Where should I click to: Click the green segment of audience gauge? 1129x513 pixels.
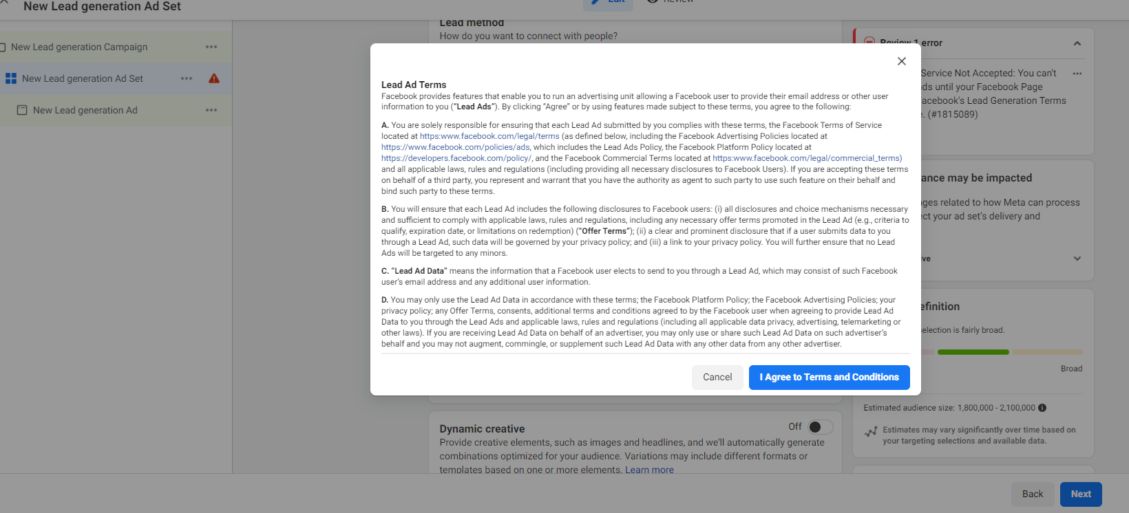coord(973,352)
